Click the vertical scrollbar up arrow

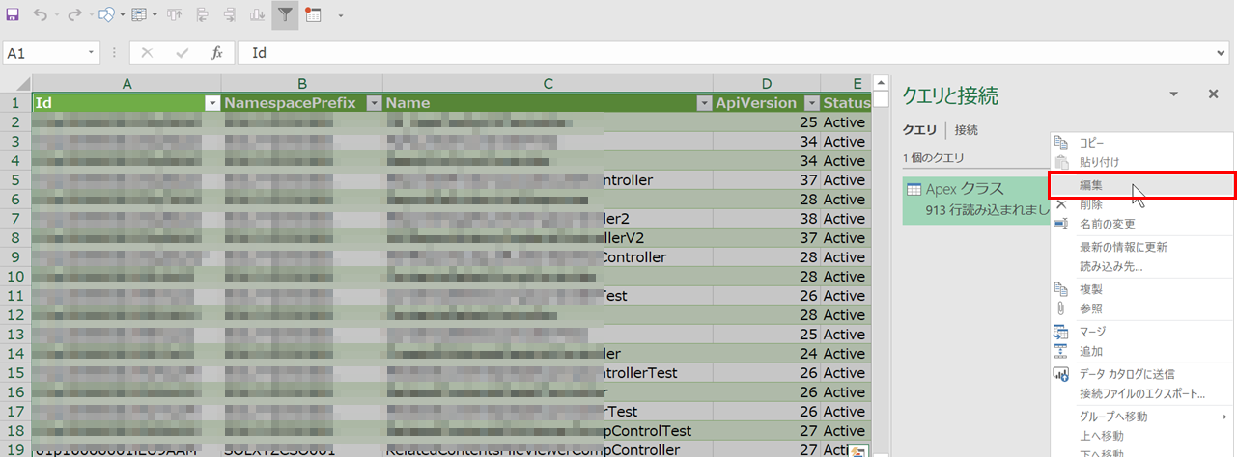point(881,83)
